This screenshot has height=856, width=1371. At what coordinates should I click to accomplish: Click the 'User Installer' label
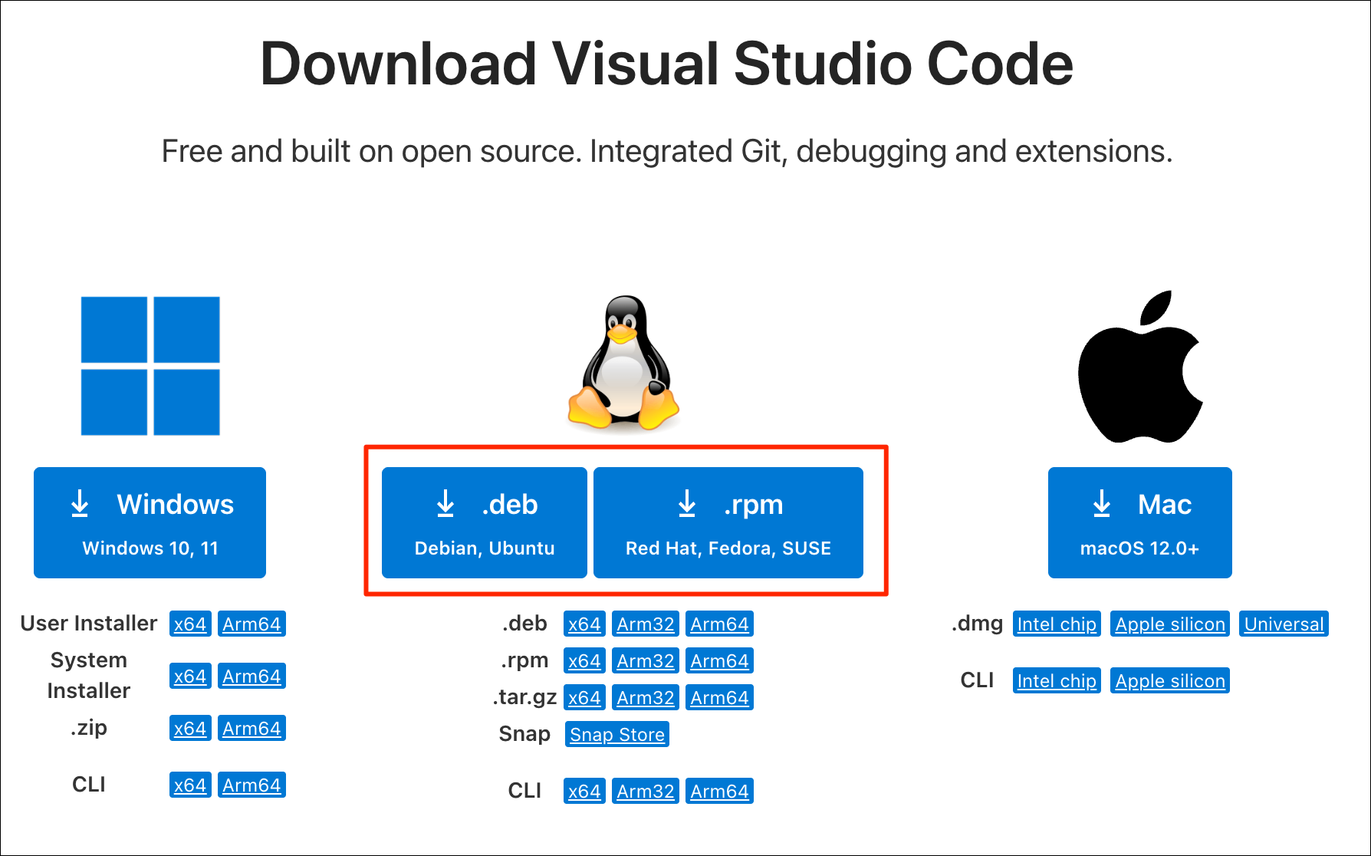pyautogui.click(x=89, y=624)
